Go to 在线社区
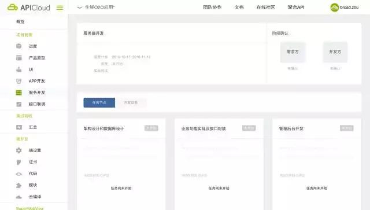370x210 pixels. click(x=266, y=8)
